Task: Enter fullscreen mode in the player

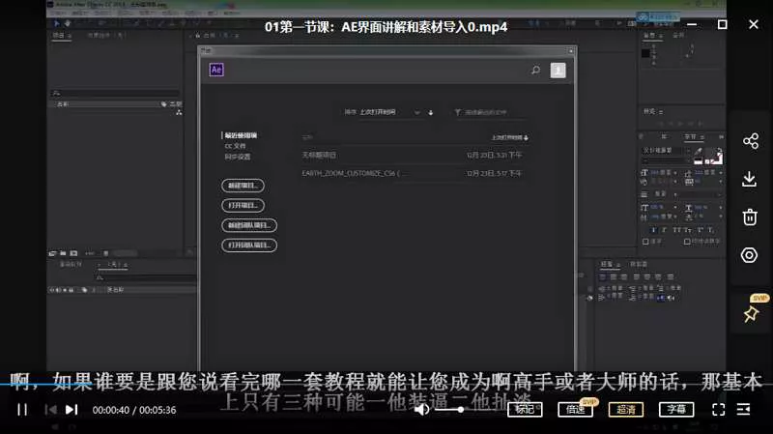Action: pyautogui.click(x=718, y=409)
